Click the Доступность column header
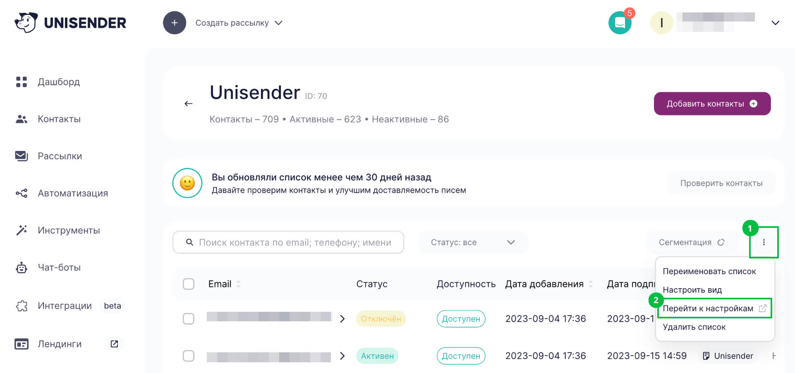Screen dimensions: 795x373 (x=466, y=284)
